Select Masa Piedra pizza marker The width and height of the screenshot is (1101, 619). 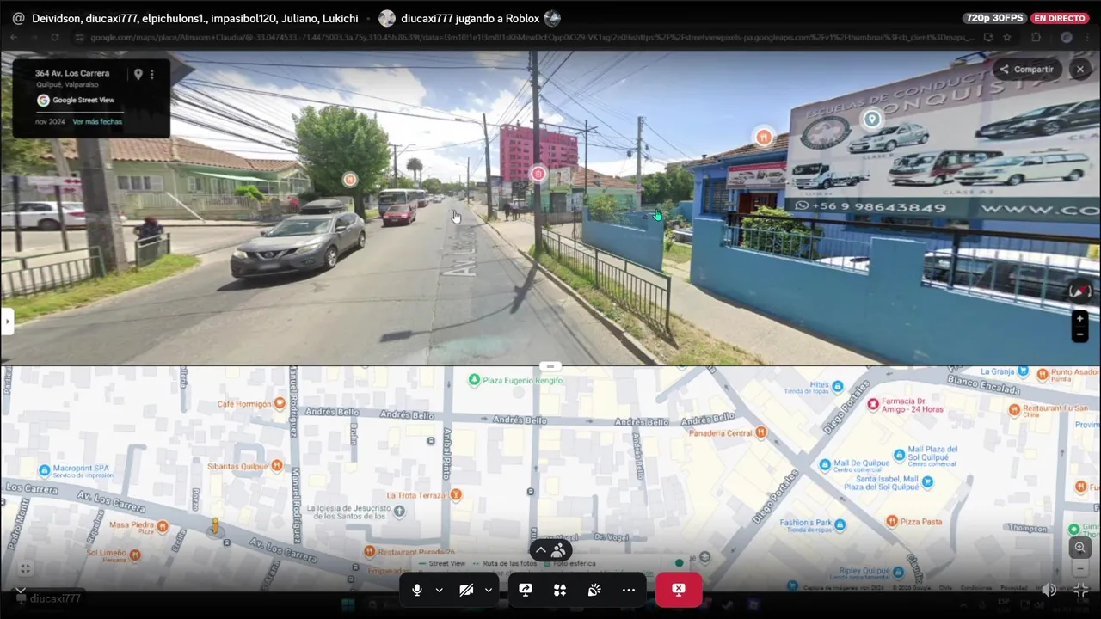163,524
